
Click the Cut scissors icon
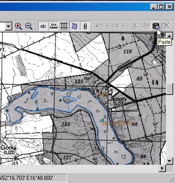coord(135,26)
